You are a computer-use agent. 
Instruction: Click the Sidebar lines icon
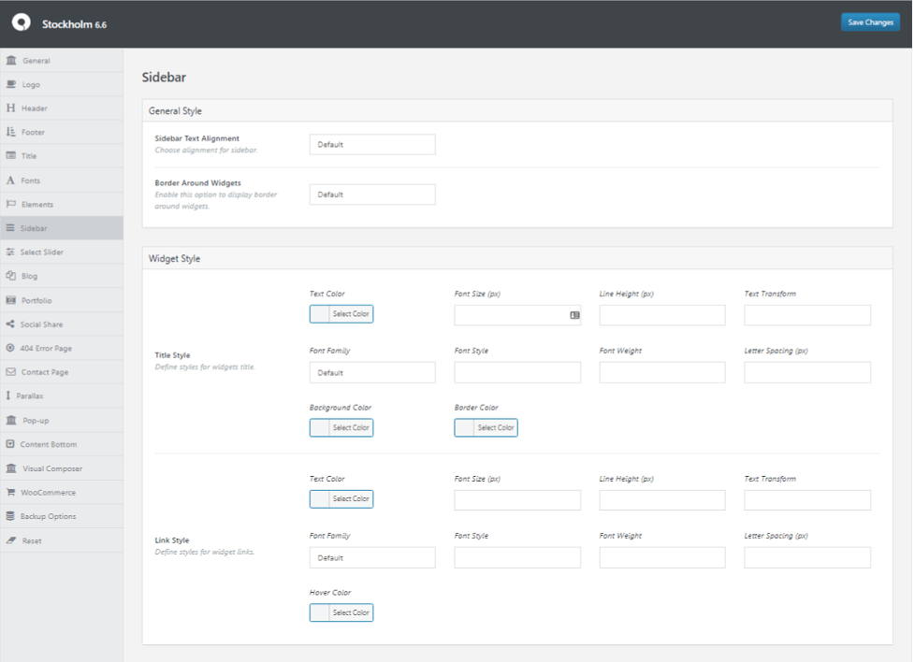pos(10,228)
